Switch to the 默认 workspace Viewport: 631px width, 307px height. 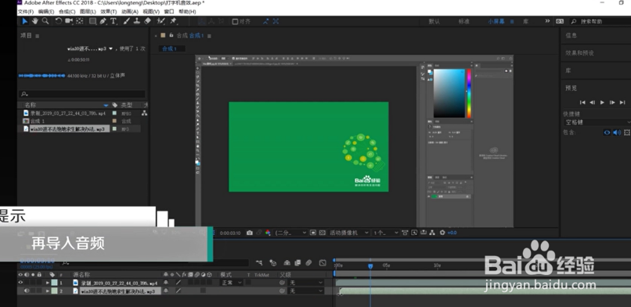click(434, 22)
